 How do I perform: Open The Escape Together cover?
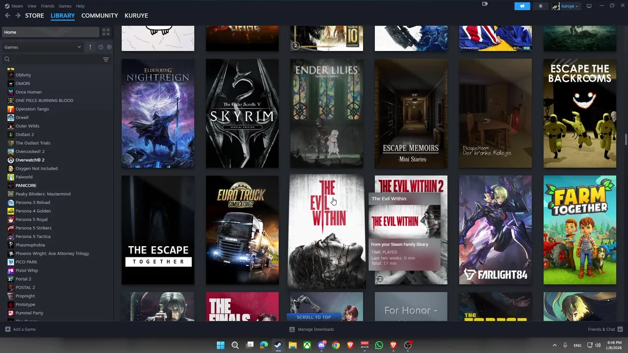(158, 230)
